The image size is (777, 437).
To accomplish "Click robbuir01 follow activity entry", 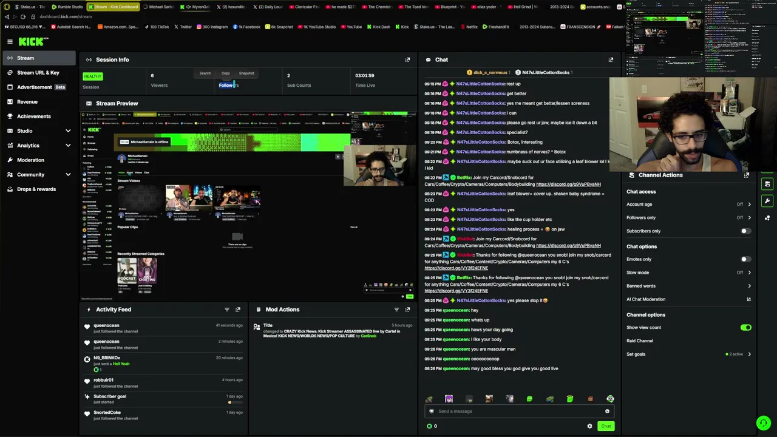I will (x=163, y=383).
